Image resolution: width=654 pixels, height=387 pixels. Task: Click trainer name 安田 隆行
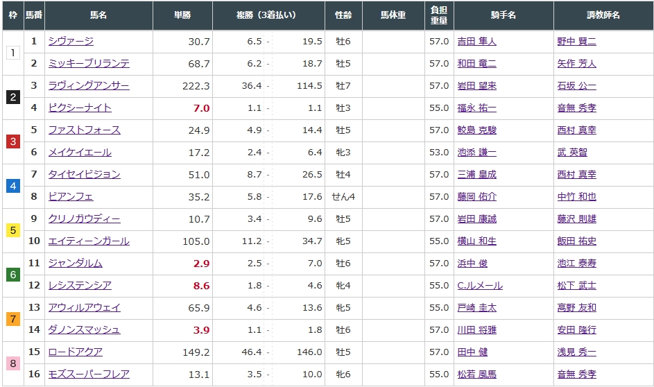[576, 330]
